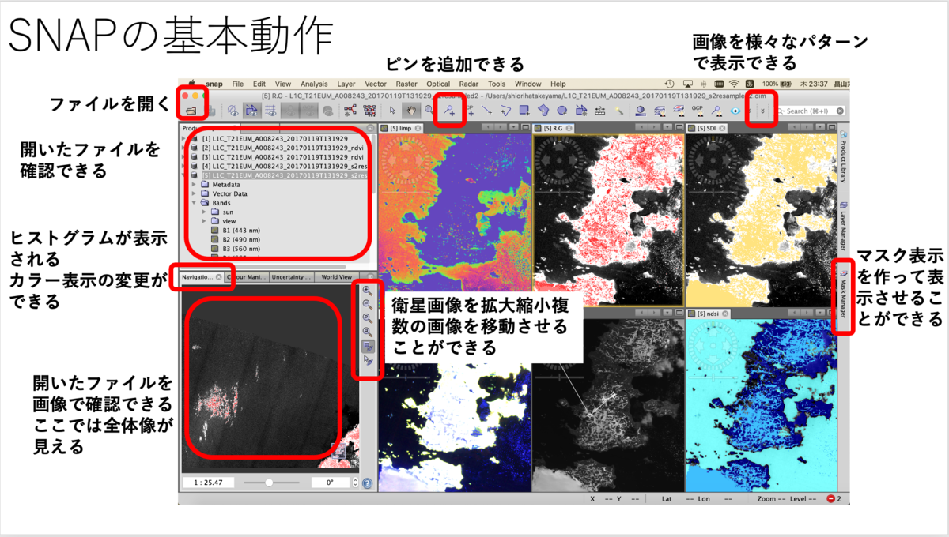Viewport: 949px width, 537px height.
Task: Open the Product Library side panel
Action: pos(844,156)
